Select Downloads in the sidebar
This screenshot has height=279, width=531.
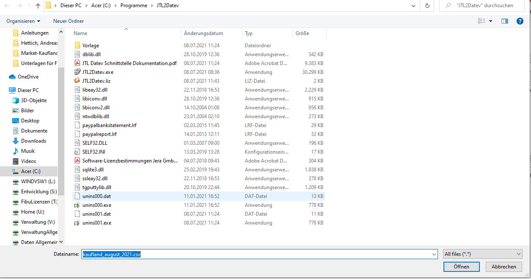click(x=33, y=141)
